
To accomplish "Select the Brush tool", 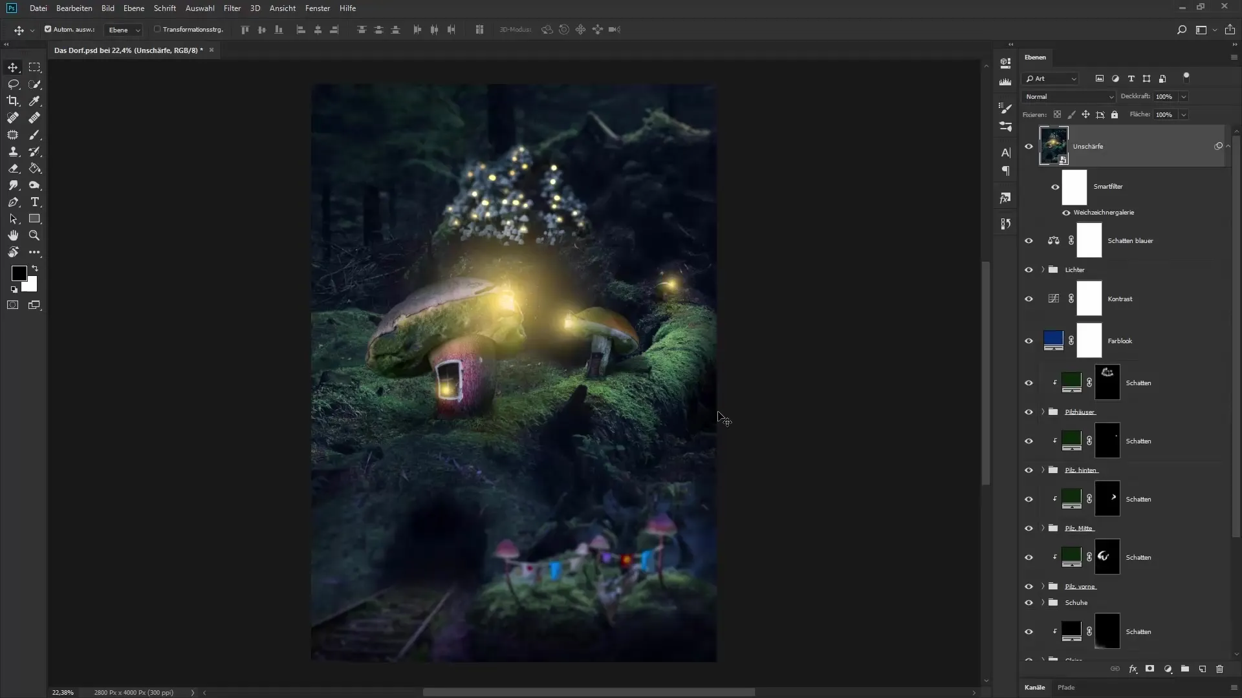I will [34, 134].
